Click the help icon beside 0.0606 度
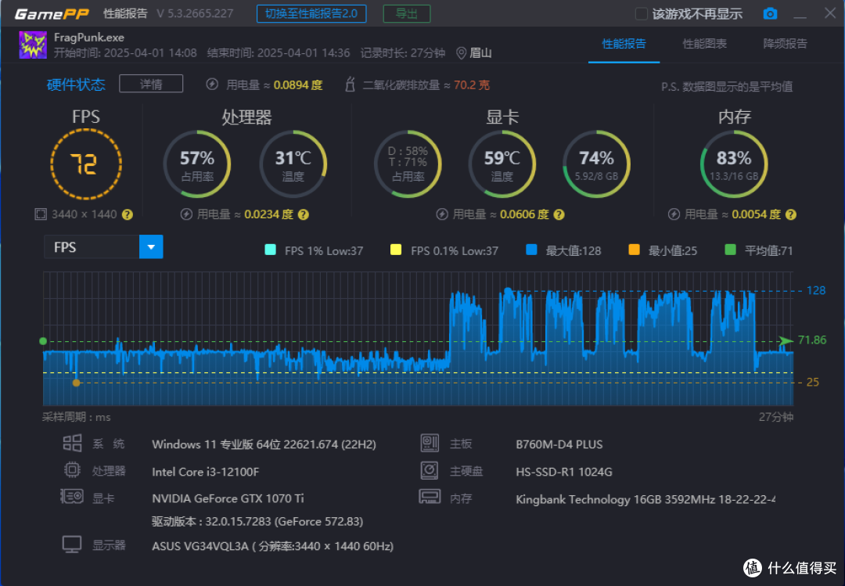 [559, 214]
